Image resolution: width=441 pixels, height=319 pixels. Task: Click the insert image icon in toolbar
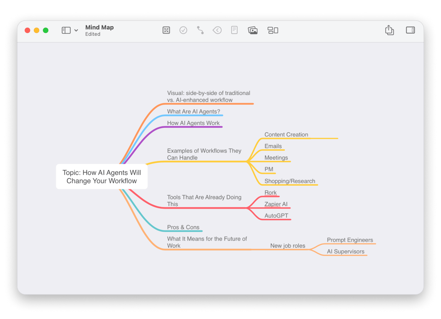click(x=253, y=30)
